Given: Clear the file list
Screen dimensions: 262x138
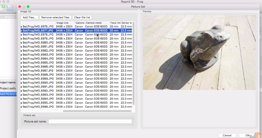Looking at the screenshot, I should (x=82, y=17).
